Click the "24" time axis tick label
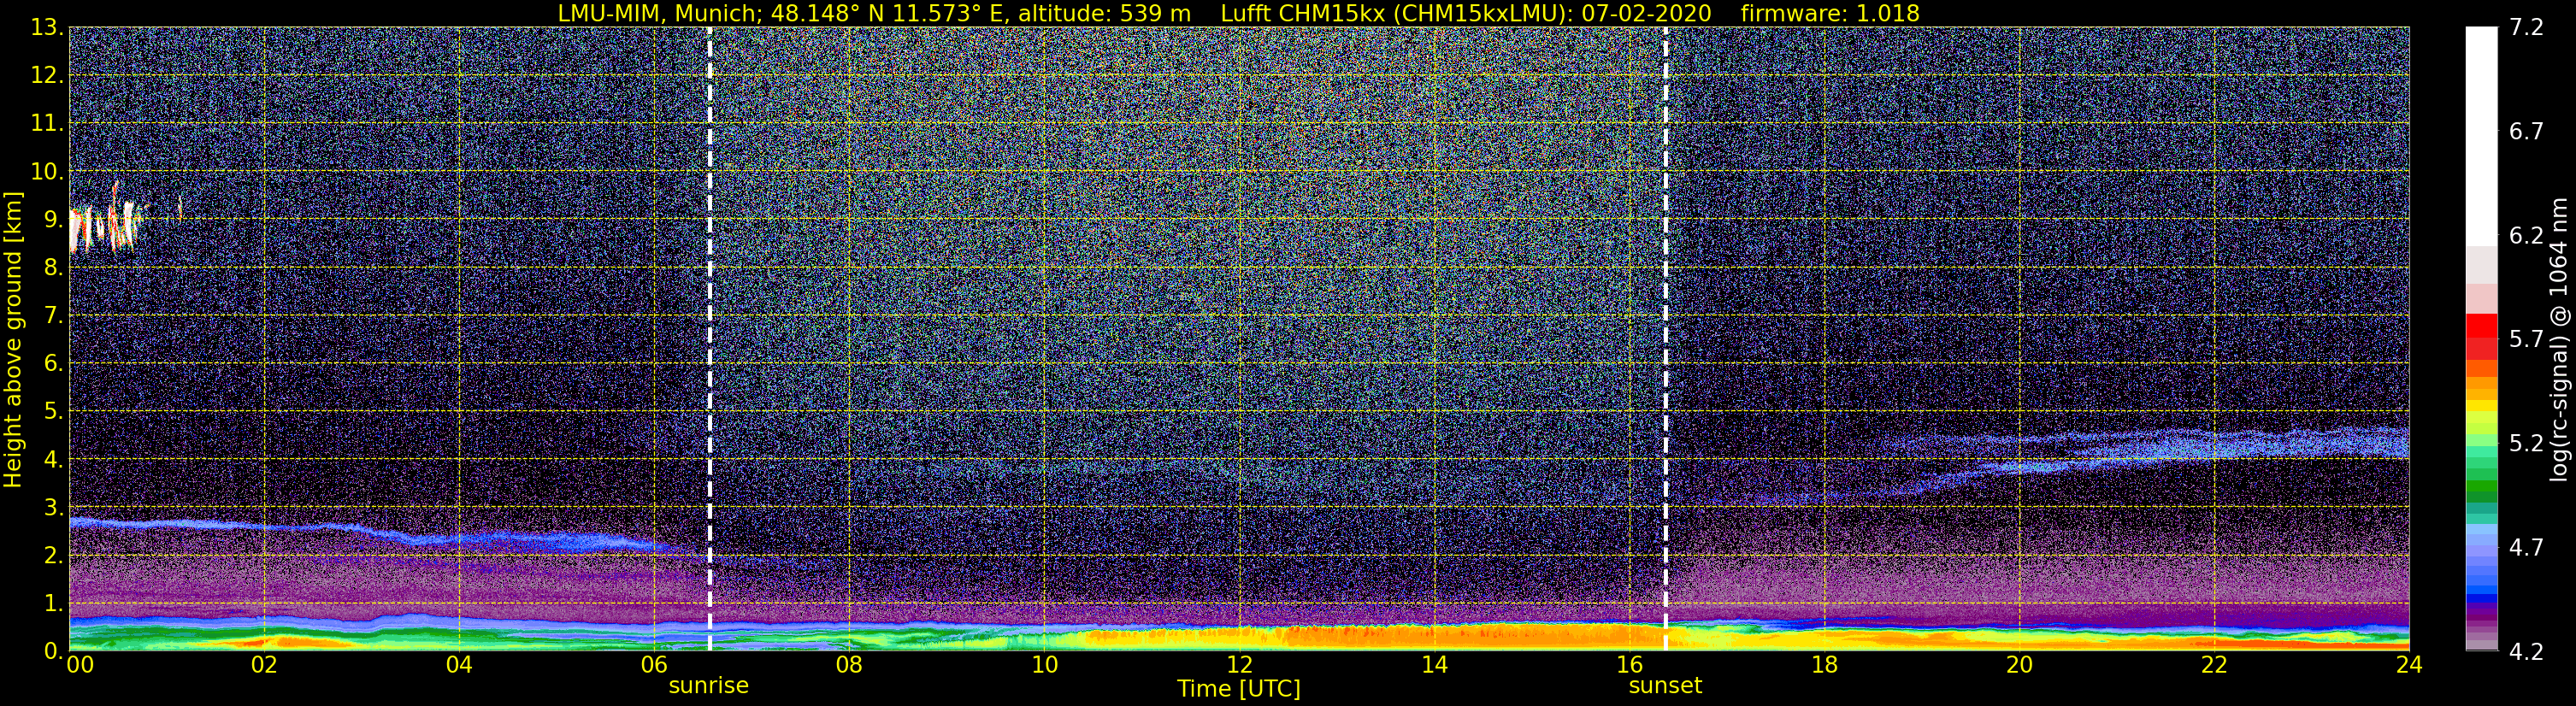 pyautogui.click(x=2409, y=665)
